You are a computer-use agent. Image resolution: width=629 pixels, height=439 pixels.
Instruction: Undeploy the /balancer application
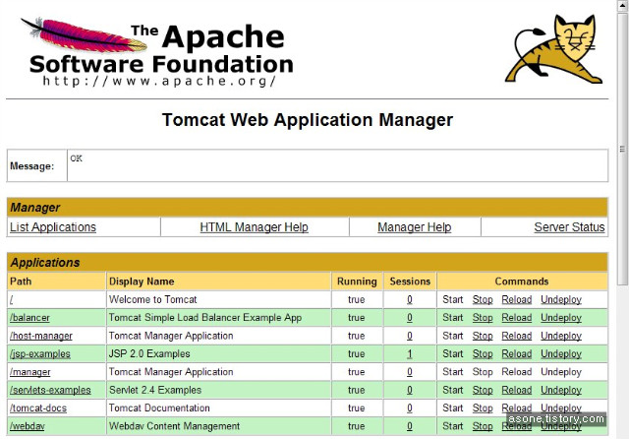pos(561,318)
